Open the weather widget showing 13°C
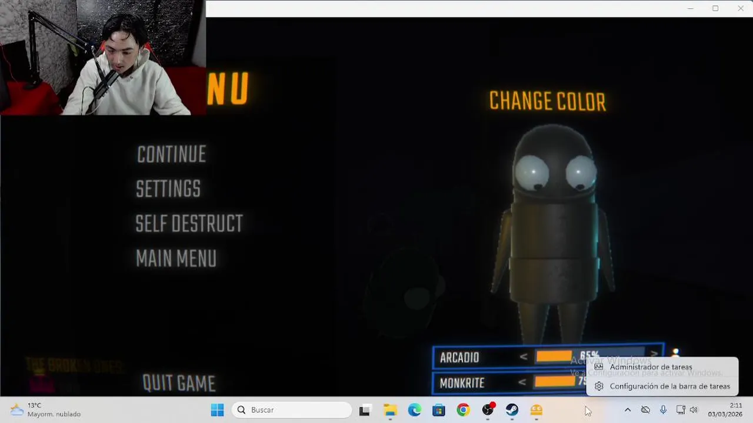Viewport: 753px width, 423px height. click(x=46, y=410)
